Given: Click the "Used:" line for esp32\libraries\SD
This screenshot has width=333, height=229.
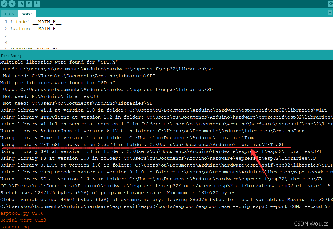Looking at the screenshot, I should point(108,90).
